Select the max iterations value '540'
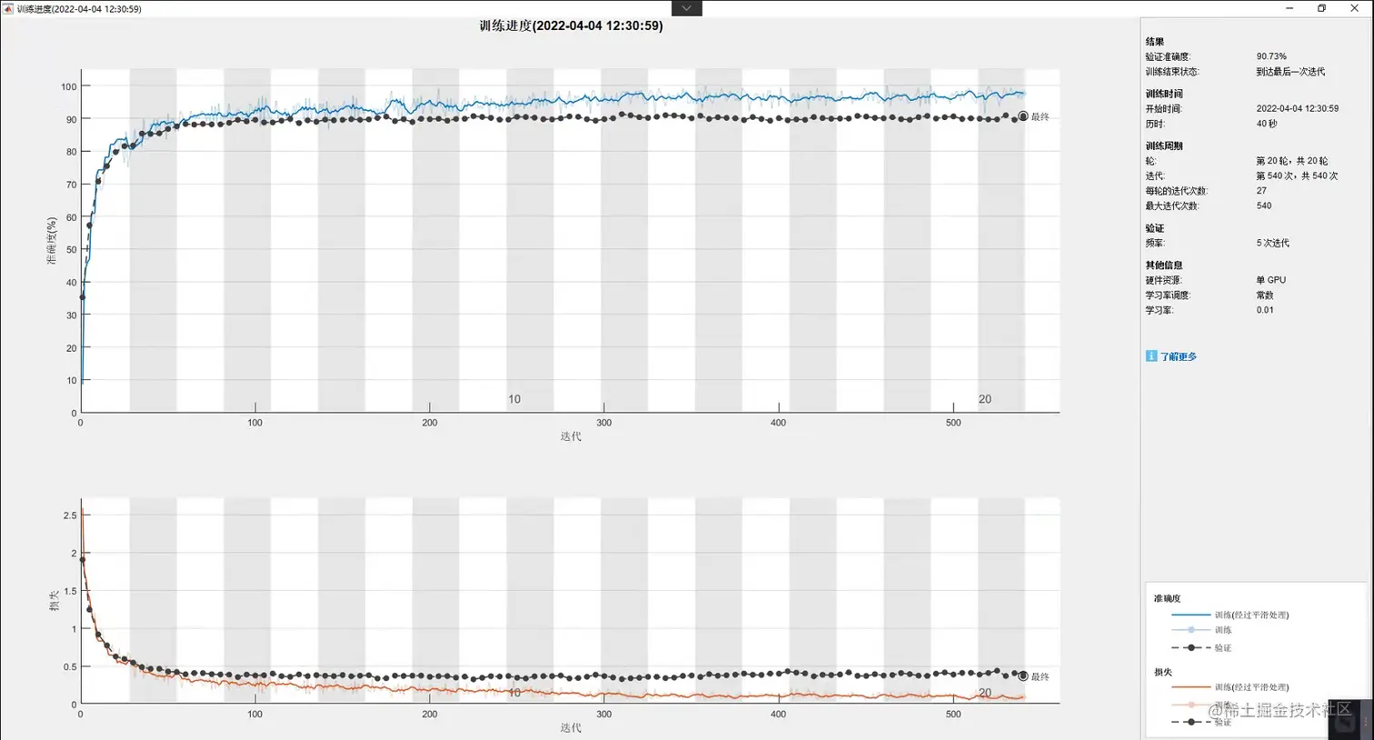 tap(1264, 205)
